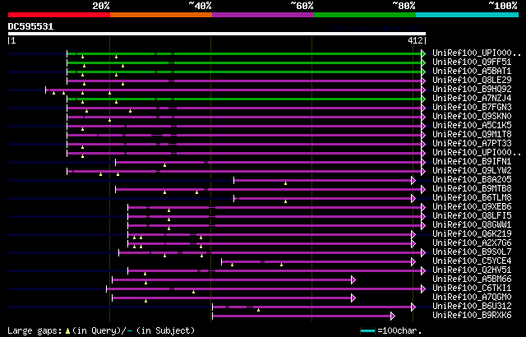Click the alignment bar of A5BM66

[x=232, y=280]
